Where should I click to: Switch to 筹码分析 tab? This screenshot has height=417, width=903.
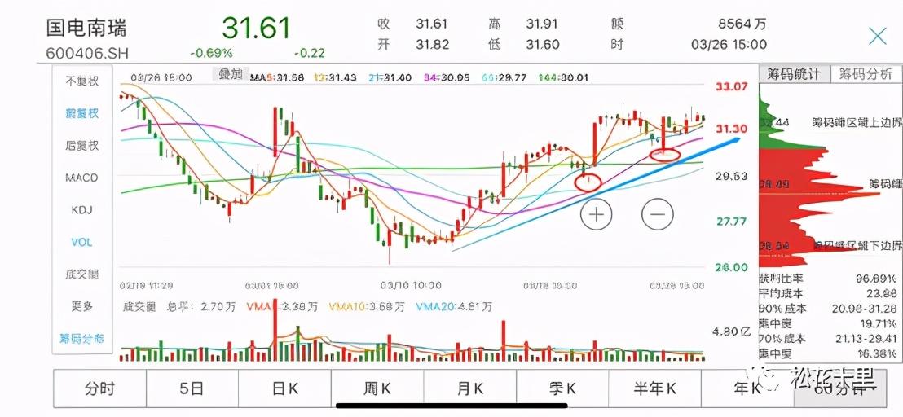(866, 73)
